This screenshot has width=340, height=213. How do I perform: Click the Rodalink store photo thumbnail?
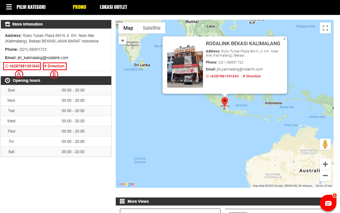click(x=185, y=66)
